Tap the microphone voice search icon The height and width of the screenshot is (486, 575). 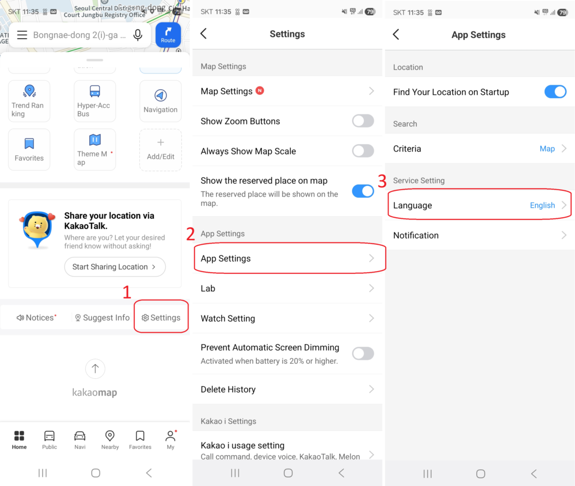click(x=138, y=35)
